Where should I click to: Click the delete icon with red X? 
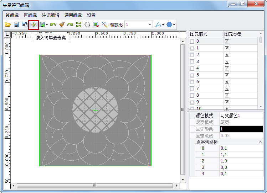coord(96,25)
